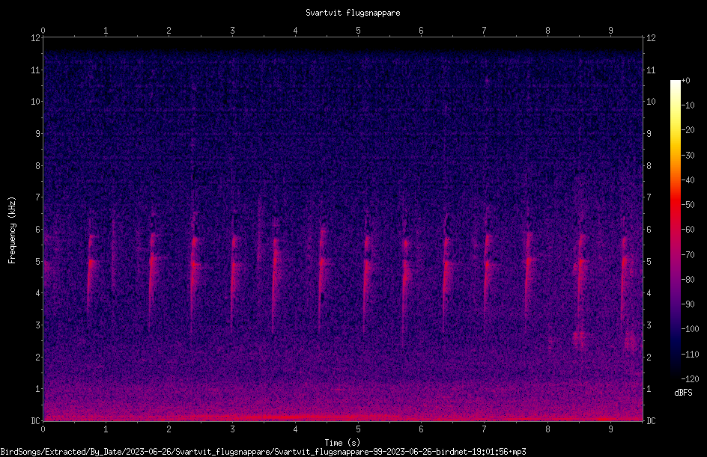Click the '-80' color scale label
Viewport: 707px width, 457px height.
[x=688, y=279]
